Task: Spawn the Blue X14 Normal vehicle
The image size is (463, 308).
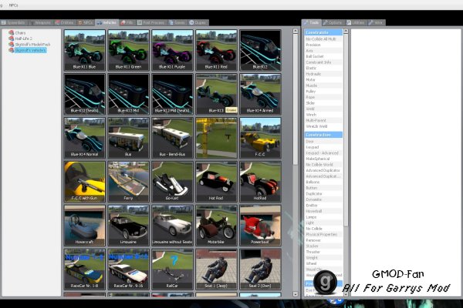Action: click(x=84, y=138)
